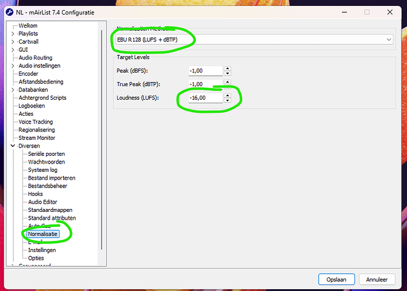Select GUI in the tree
This screenshot has width=407, height=291.
[23, 50]
